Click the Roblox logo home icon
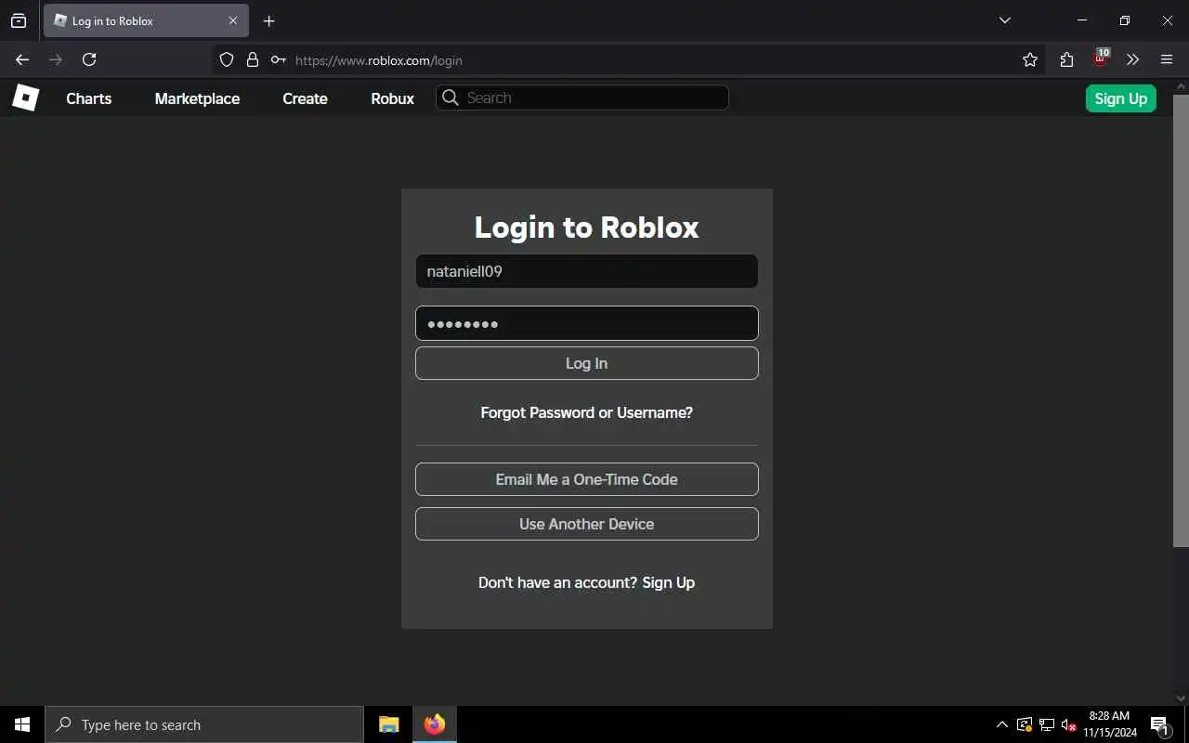 coord(25,98)
